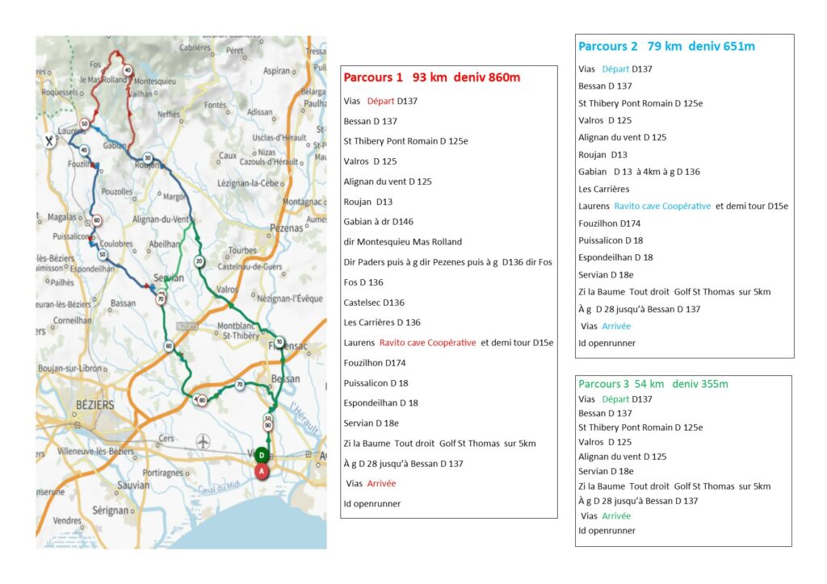Click the red Arrivée word in Parcours 1
827x584 pixels.
click(x=381, y=483)
